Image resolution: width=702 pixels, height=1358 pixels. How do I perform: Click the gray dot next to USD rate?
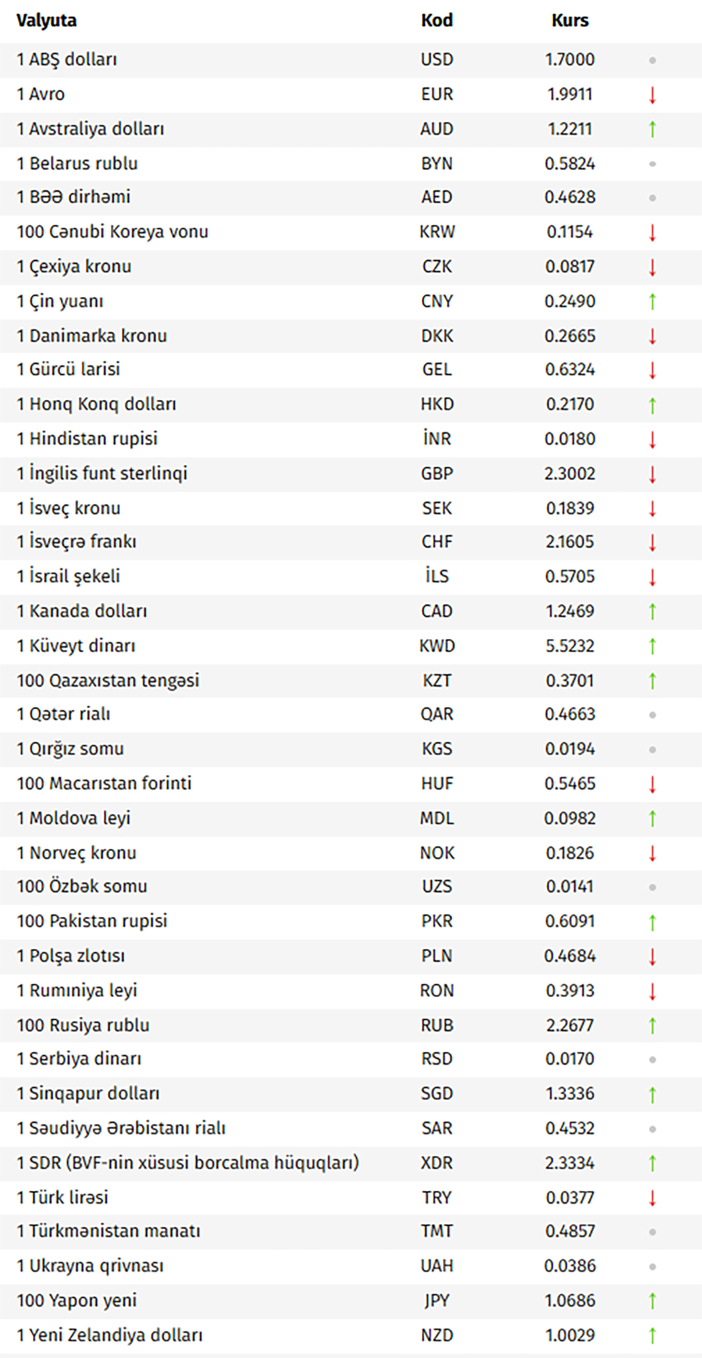click(x=652, y=60)
